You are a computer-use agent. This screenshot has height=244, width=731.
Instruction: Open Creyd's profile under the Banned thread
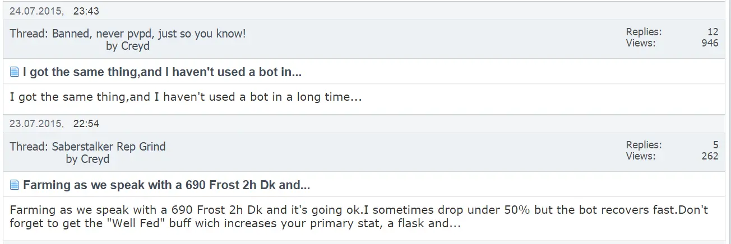(136, 46)
